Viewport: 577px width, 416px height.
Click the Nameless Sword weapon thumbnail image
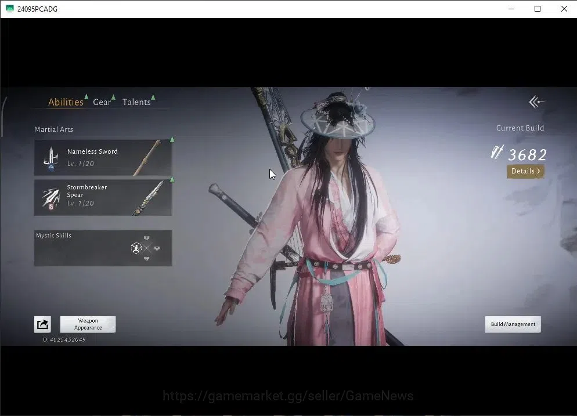tap(147, 158)
